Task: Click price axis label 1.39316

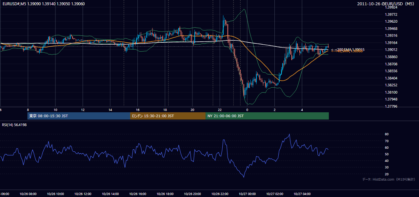Action: (x=391, y=35)
